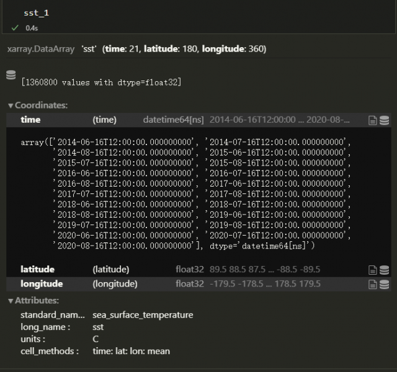Click the green cell execution checkmark
The width and height of the screenshot is (397, 372).
[x=15, y=27]
